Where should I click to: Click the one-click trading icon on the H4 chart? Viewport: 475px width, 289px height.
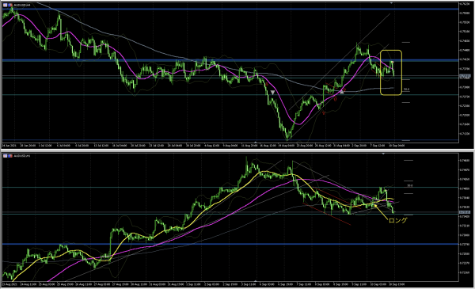(x=6, y=6)
